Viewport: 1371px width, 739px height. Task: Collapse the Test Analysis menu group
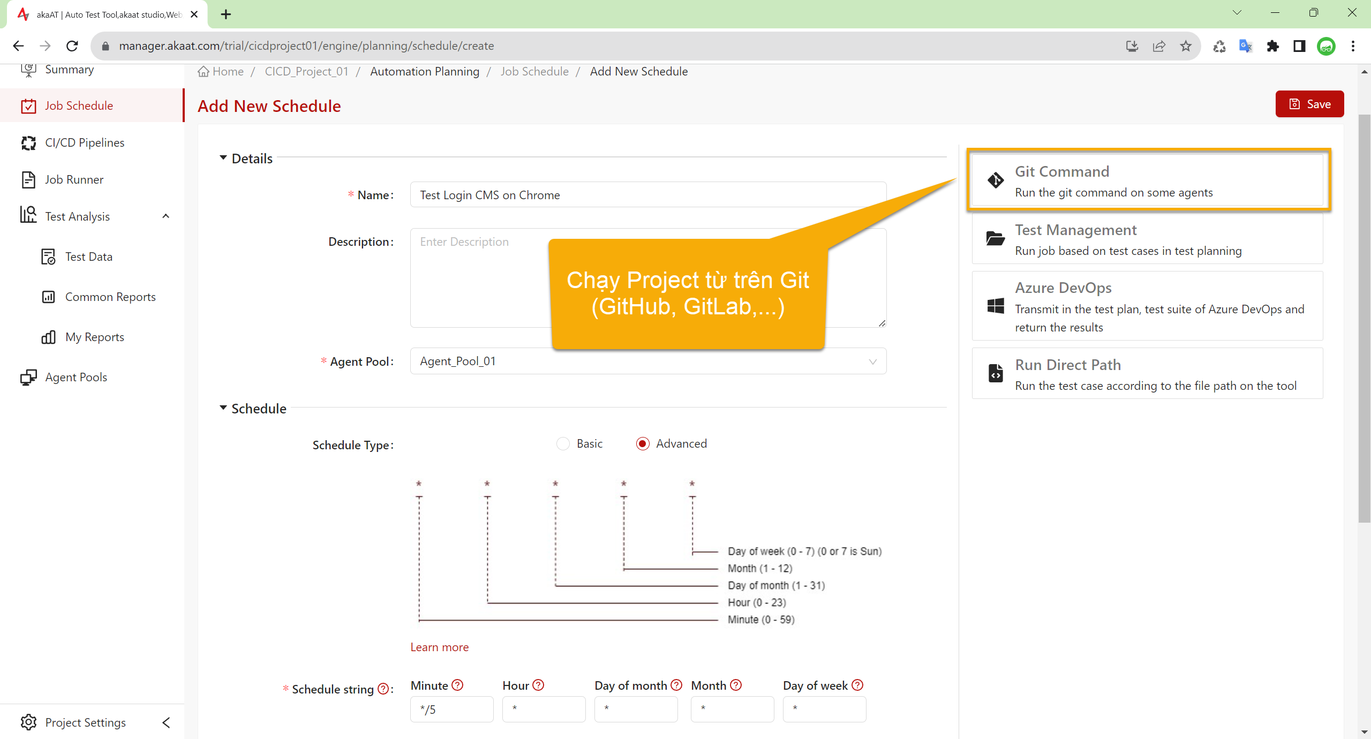(x=166, y=216)
